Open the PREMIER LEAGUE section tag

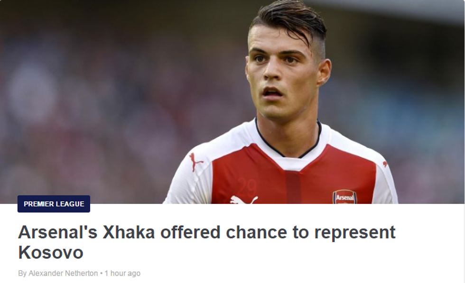[54, 204]
